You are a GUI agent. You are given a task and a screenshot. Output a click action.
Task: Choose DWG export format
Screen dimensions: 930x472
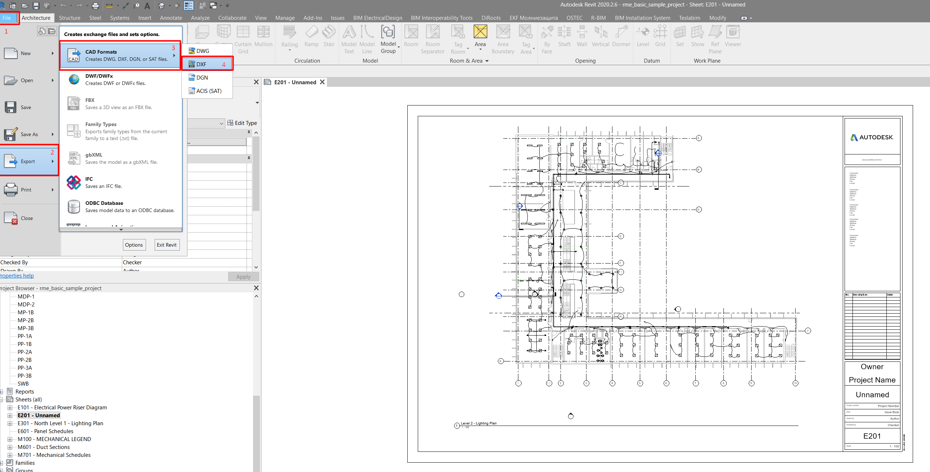pos(207,51)
